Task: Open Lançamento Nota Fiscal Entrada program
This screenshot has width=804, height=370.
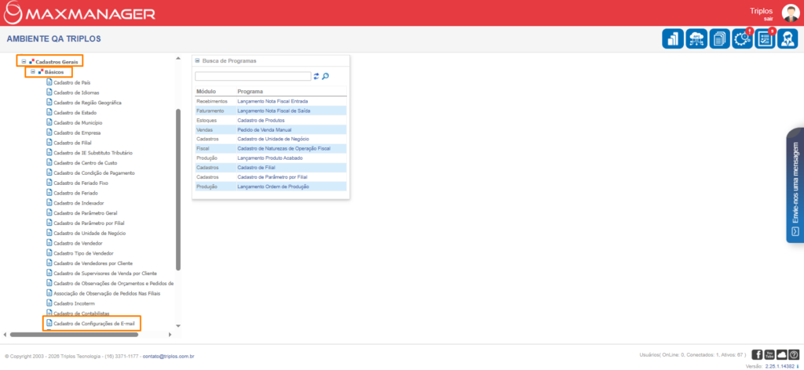Action: [x=272, y=101]
